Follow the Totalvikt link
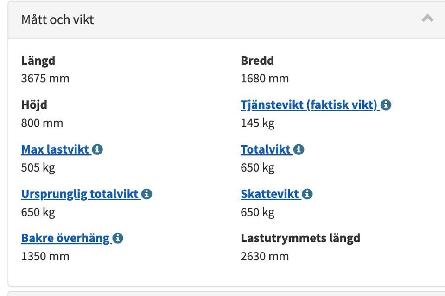Screen dimensions: 445x296 click(x=266, y=149)
